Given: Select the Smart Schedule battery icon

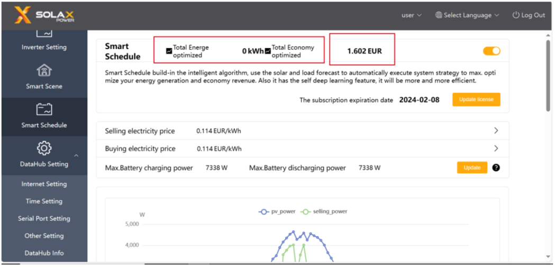Looking at the screenshot, I should pyautogui.click(x=44, y=109).
